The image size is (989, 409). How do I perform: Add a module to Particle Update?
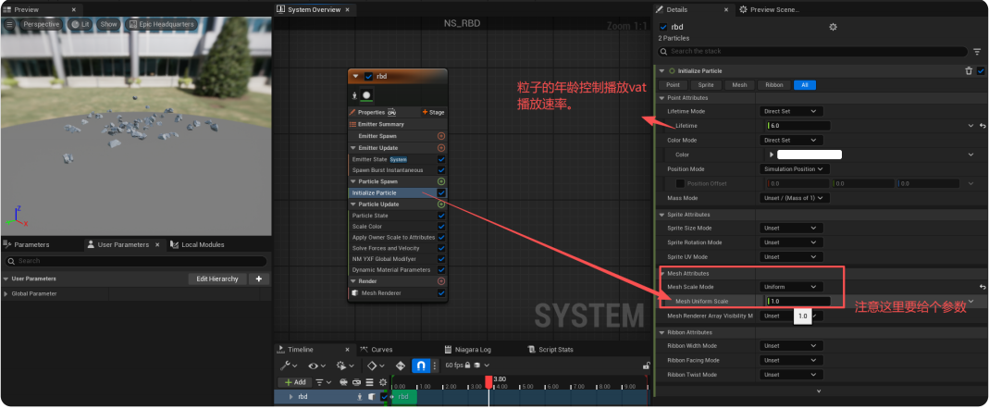pos(441,204)
